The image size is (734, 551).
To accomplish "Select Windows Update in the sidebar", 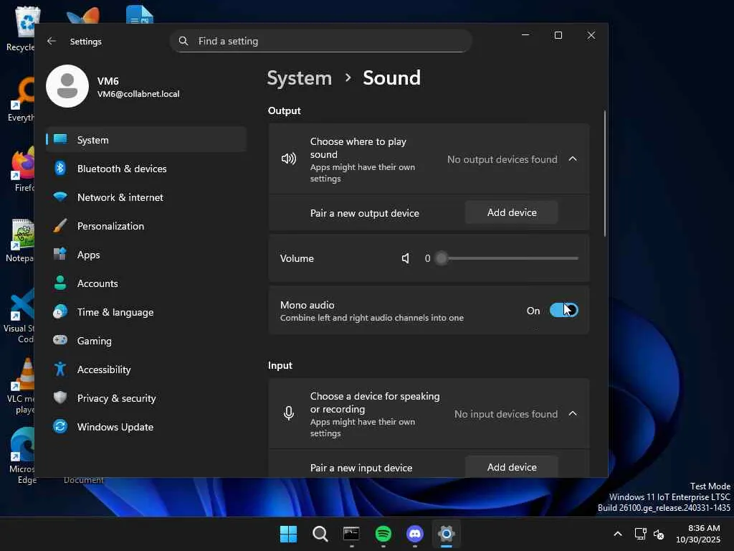I will 115,427.
